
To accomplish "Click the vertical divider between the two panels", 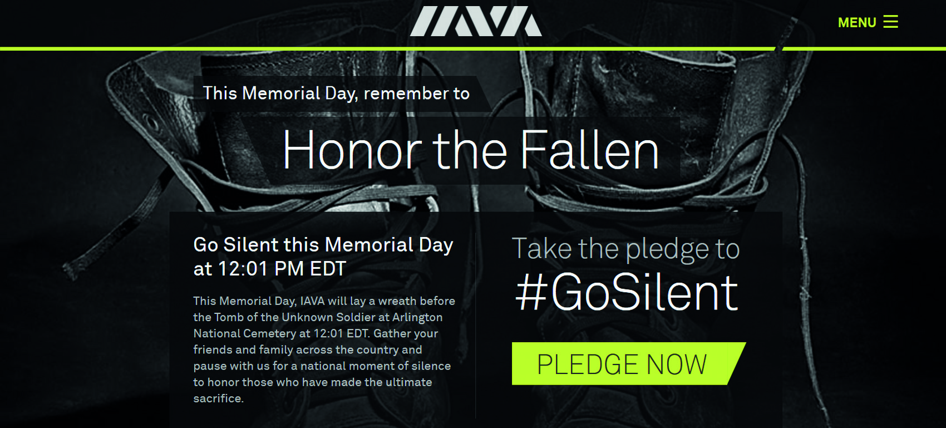I will click(x=476, y=334).
